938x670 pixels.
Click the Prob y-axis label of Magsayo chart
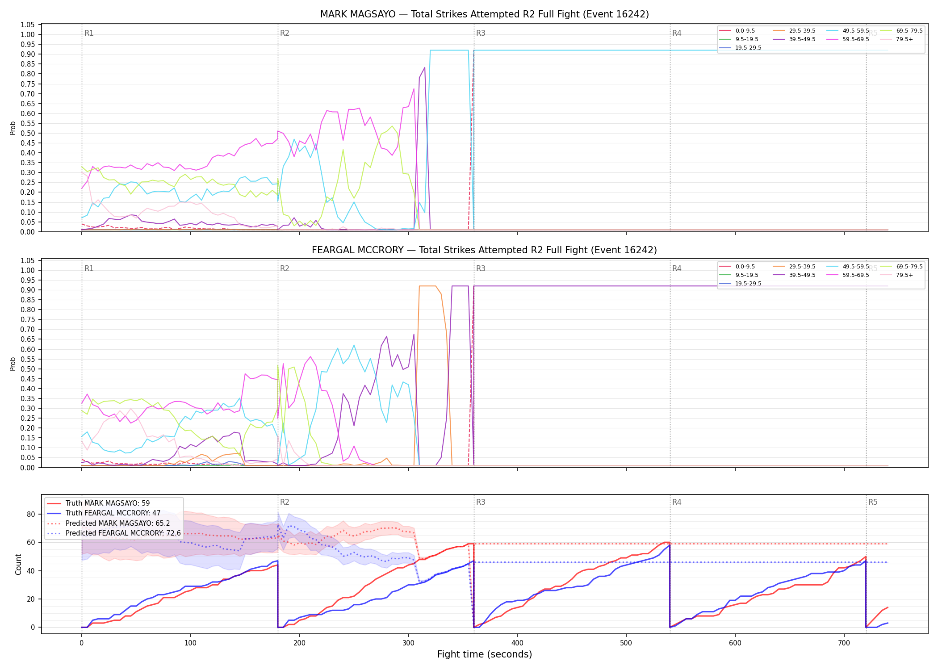pyautogui.click(x=13, y=128)
